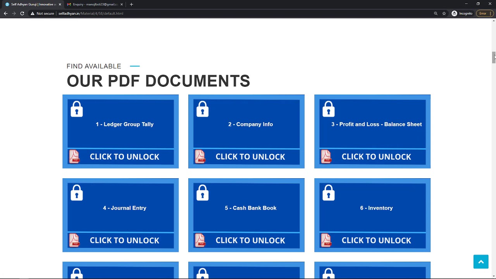The width and height of the screenshot is (496, 279).
Task: Click PDF icon under Ledger Group Tally
Action: pyautogui.click(x=74, y=157)
